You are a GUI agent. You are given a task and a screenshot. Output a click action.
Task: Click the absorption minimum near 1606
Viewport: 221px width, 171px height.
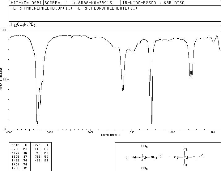pos(123,90)
